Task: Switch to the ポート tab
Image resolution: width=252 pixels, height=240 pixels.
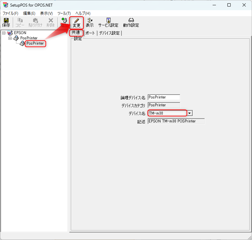Action: pyautogui.click(x=90, y=33)
